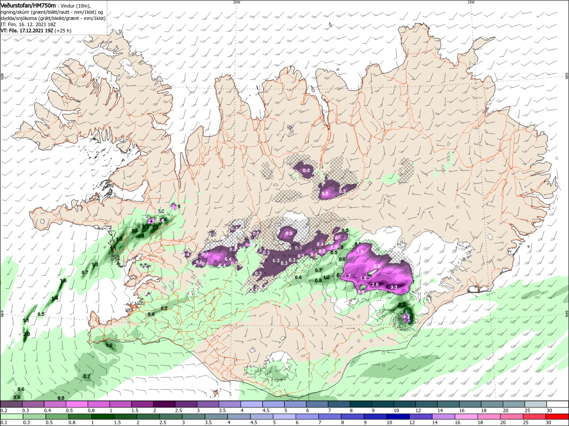Pick light gray snow swatch between 25 and 30
This screenshot has height=426, width=569.
coord(537,404)
